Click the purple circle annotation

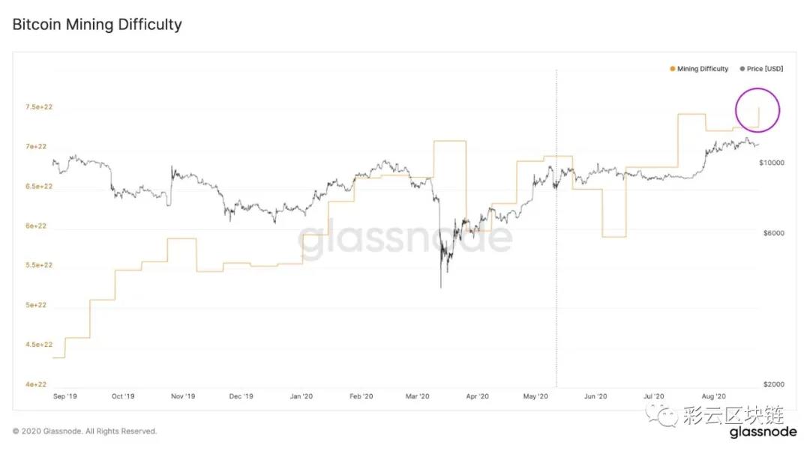(x=758, y=110)
